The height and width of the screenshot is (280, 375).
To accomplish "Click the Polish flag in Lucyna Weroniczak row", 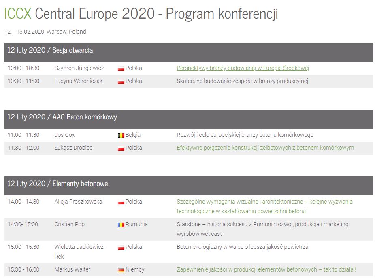I will tap(121, 81).
